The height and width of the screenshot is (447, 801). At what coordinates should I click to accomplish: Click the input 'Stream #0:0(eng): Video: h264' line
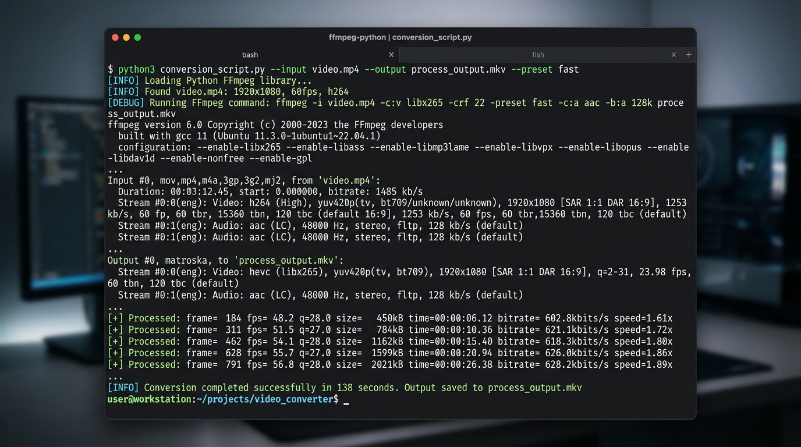pyautogui.click(x=398, y=208)
